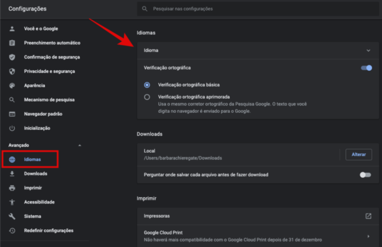Enable asking where to save each download
Screen dimensions: 382x247
tap(365, 175)
